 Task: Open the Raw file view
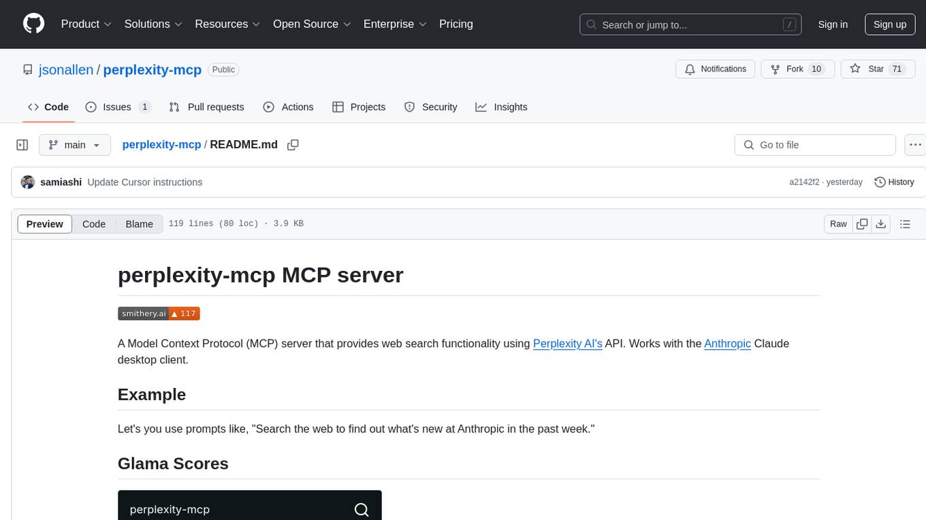(838, 224)
